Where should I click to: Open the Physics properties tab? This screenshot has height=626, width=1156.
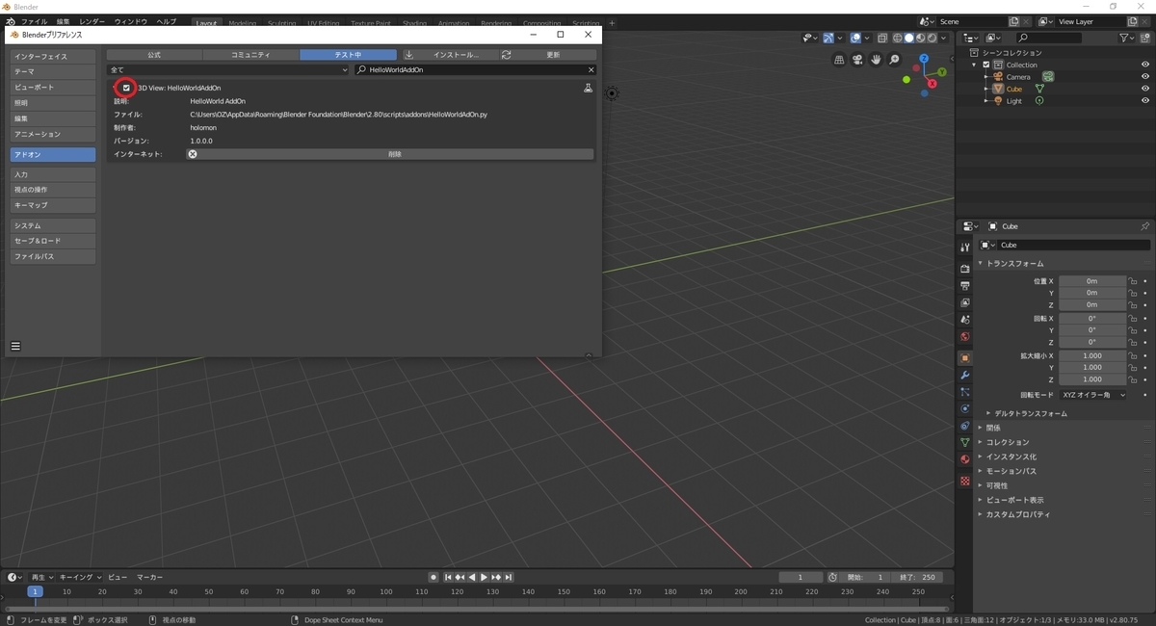coord(964,408)
